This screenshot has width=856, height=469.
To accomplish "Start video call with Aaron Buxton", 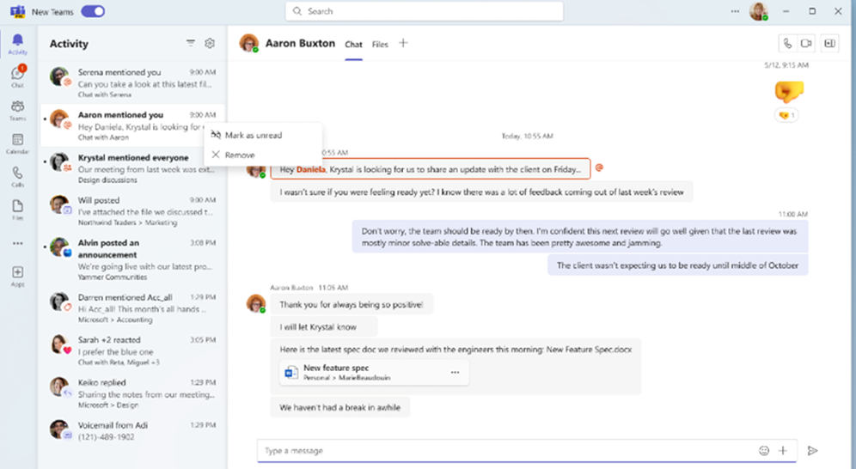I will tap(806, 44).
